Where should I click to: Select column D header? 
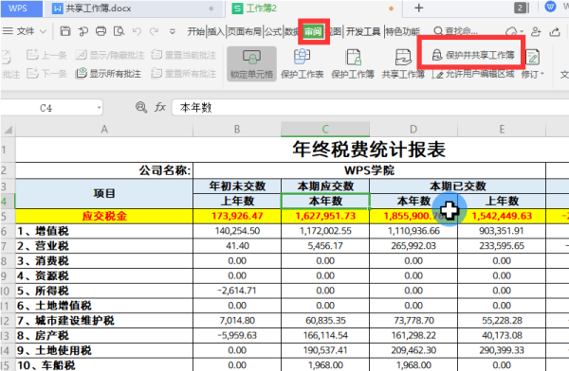[x=413, y=130]
